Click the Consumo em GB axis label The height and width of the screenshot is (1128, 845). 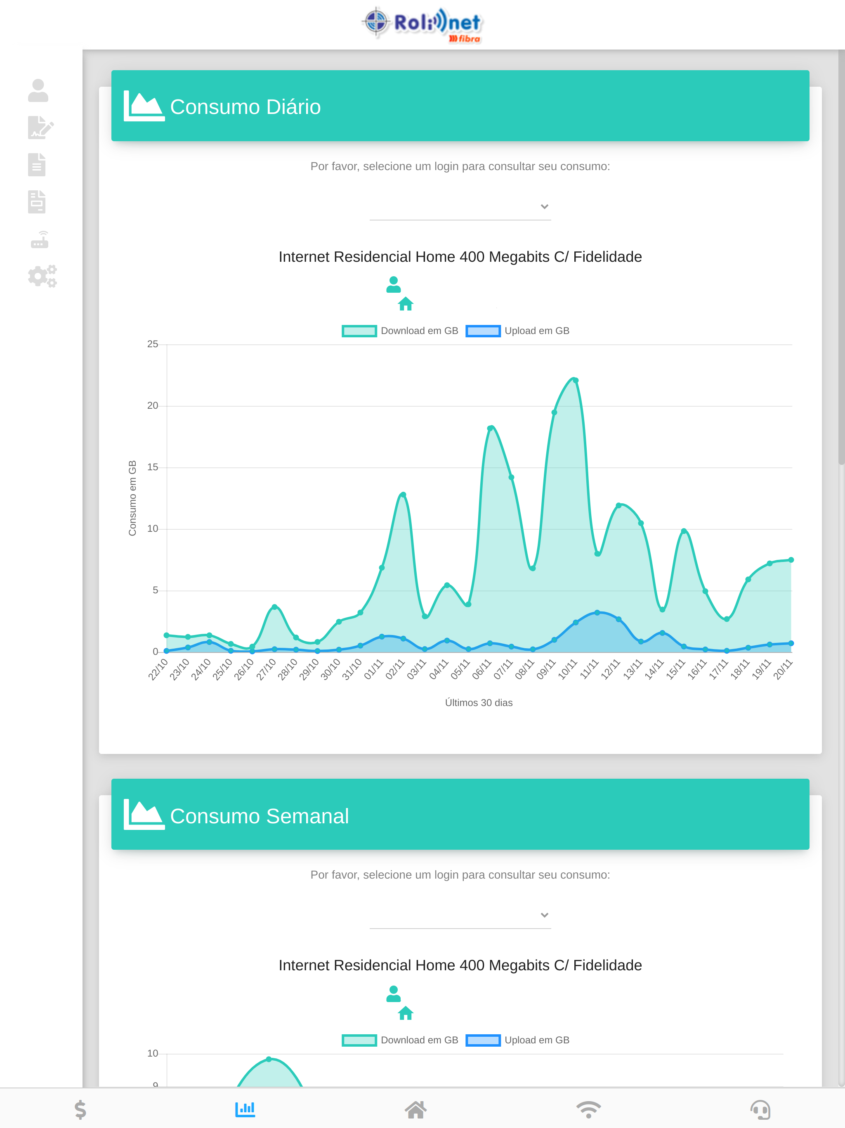[132, 498]
